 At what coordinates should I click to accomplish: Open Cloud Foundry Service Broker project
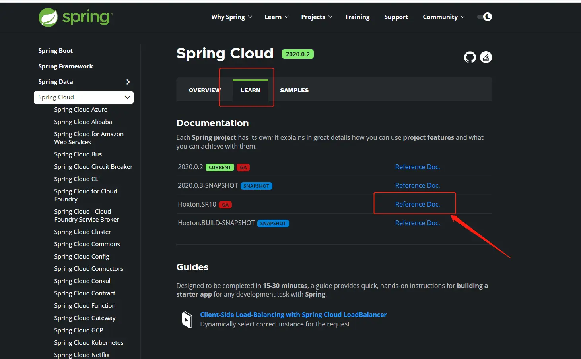click(87, 216)
